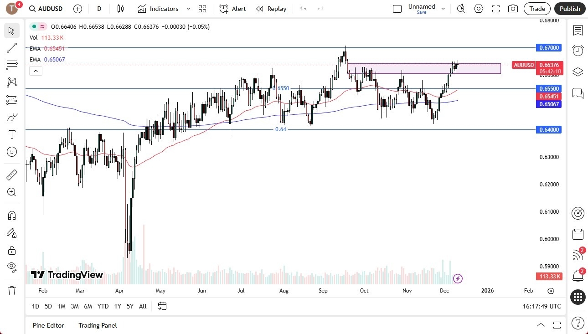Remove all drawings with the trash icon
Screen dimensions: 588x334
[x=11, y=290]
